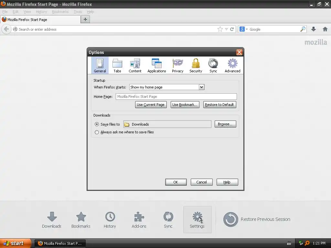
Task: Open the downloads toolbar arrow
Action: point(314,29)
